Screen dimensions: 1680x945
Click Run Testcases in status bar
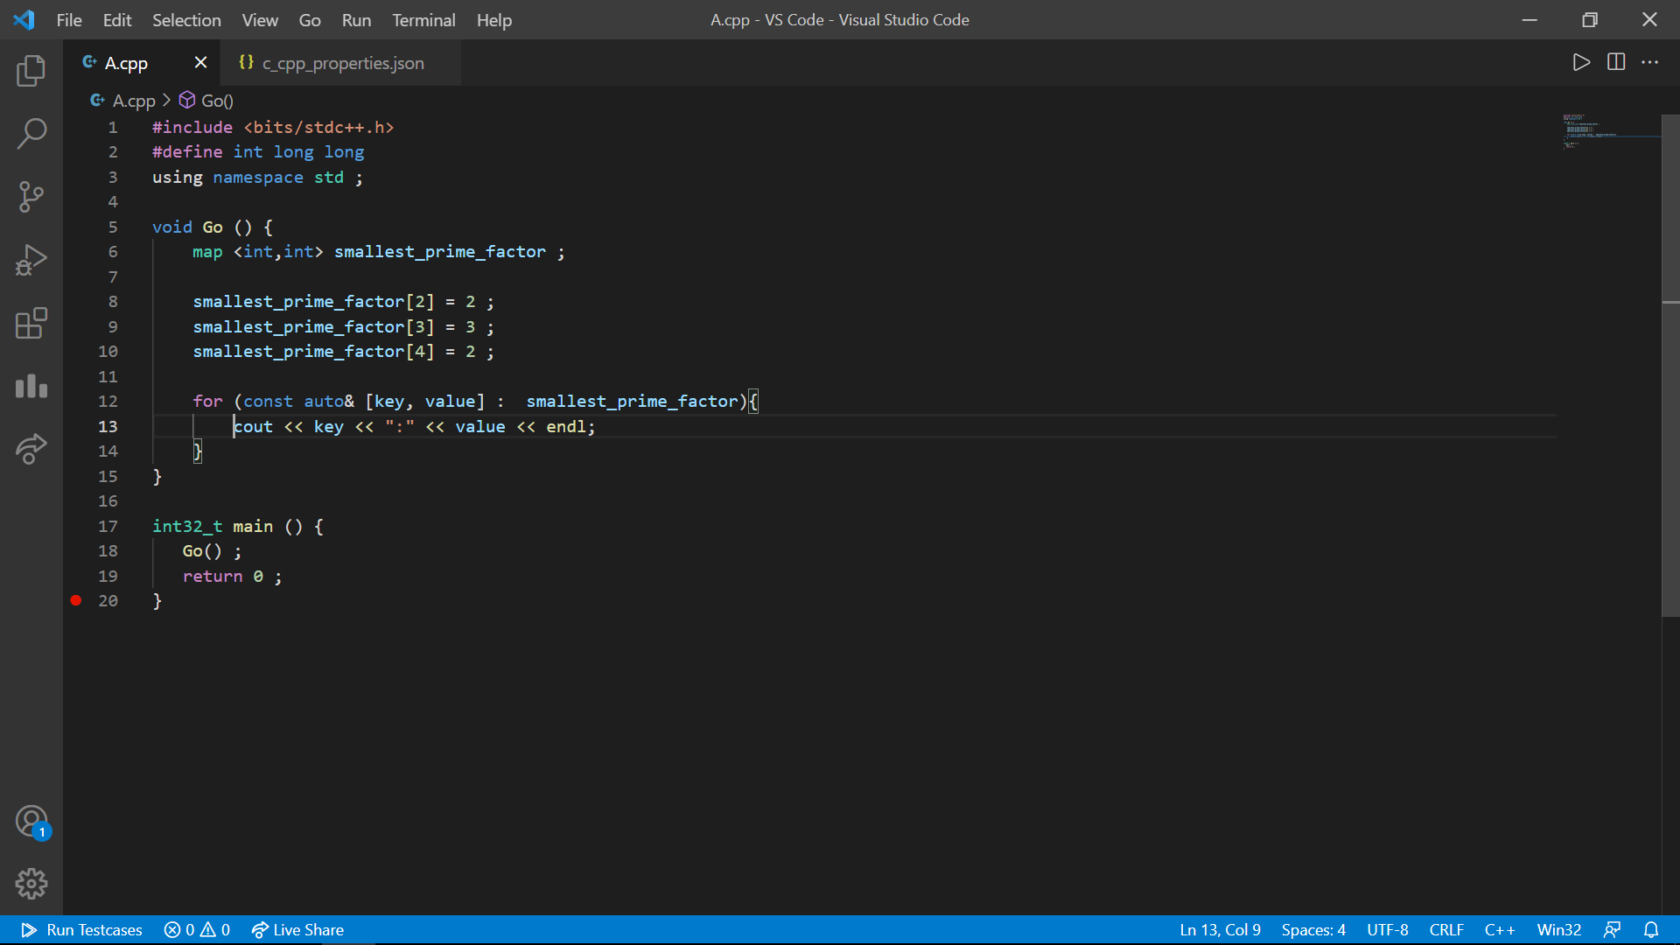(82, 929)
